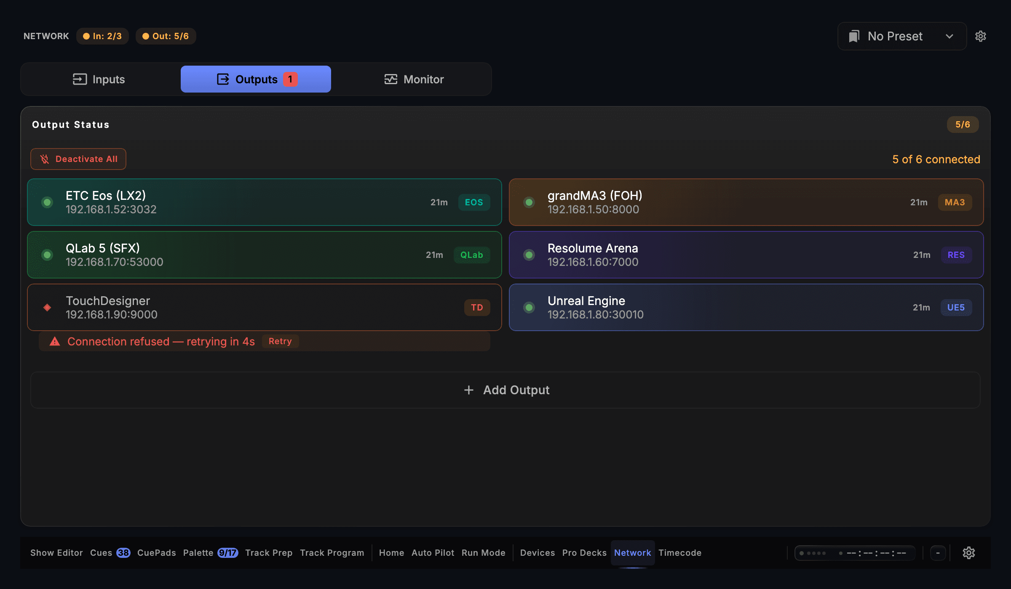Viewport: 1011px width, 589px height.
Task: Click the connection refused warning triangle
Action: click(x=55, y=341)
